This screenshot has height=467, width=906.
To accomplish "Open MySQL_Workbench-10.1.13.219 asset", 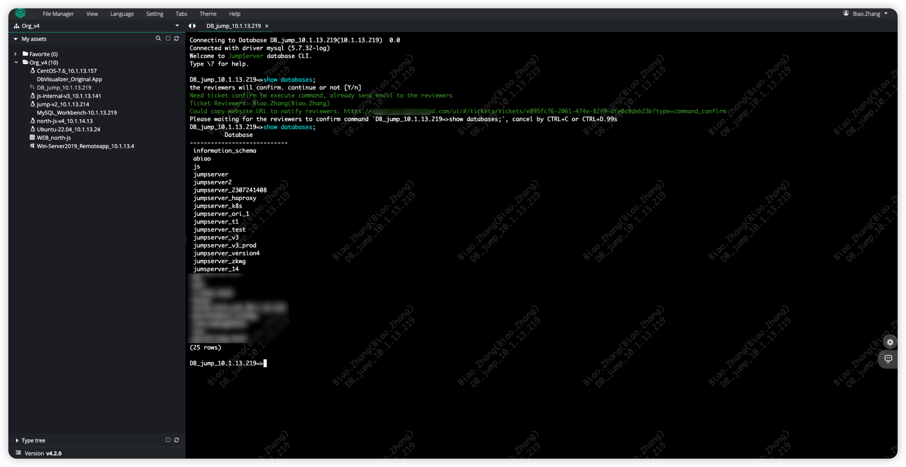I will click(77, 113).
